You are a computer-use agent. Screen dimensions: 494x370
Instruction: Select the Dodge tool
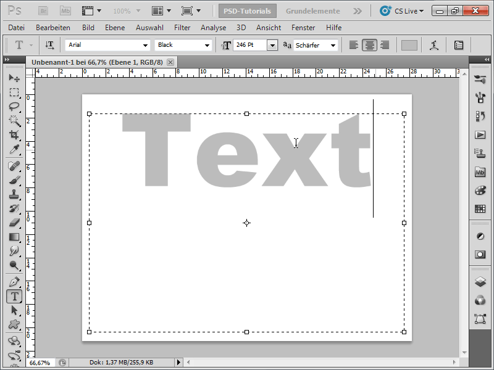14,266
